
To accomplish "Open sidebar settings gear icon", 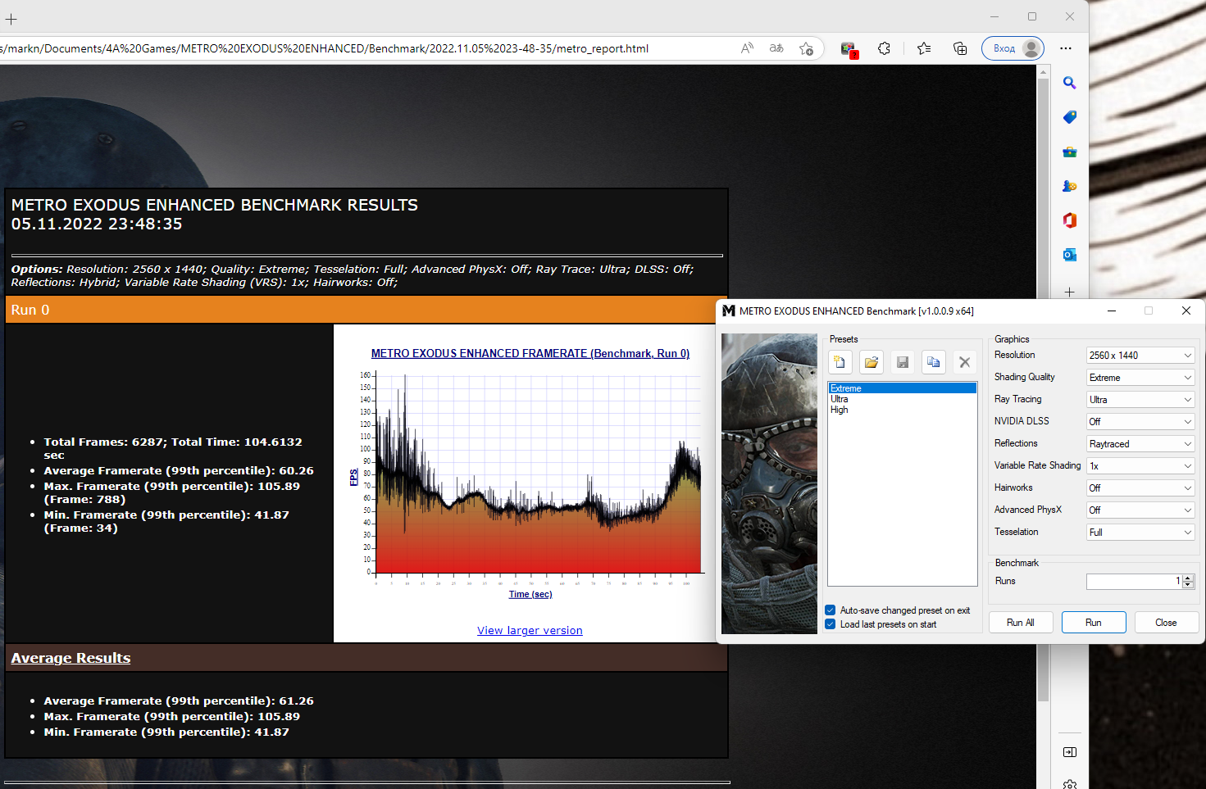I will pyautogui.click(x=1070, y=784).
